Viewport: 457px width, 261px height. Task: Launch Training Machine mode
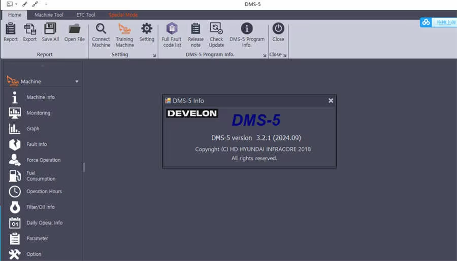(124, 35)
